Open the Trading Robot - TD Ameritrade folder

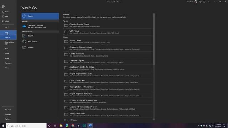tap(108, 88)
